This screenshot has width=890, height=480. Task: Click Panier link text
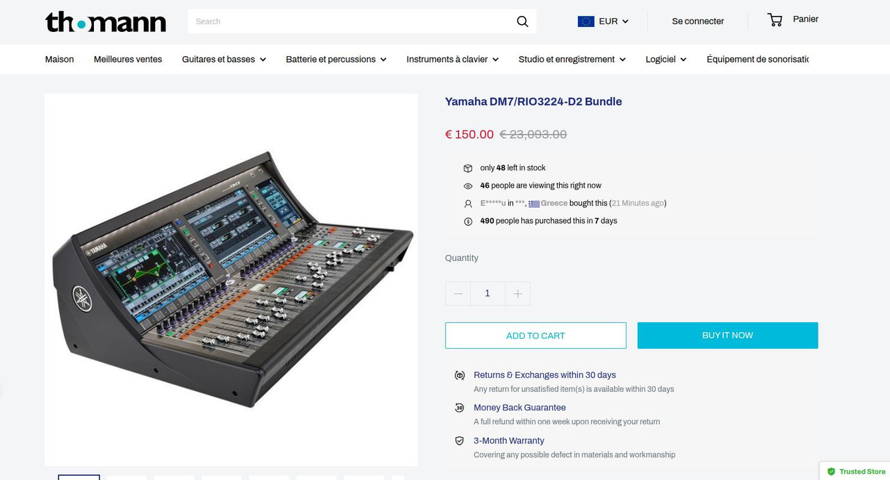coord(806,19)
